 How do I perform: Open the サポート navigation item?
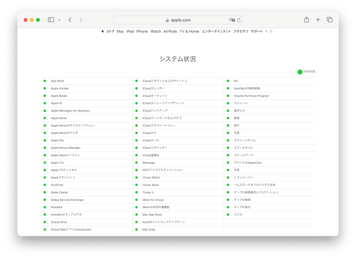(257, 31)
